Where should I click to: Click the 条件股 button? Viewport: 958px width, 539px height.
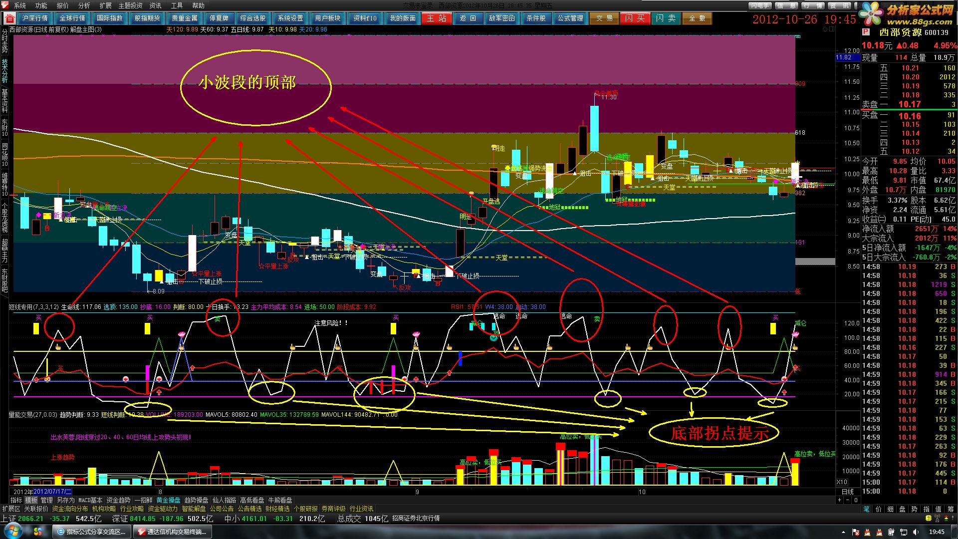tap(536, 18)
